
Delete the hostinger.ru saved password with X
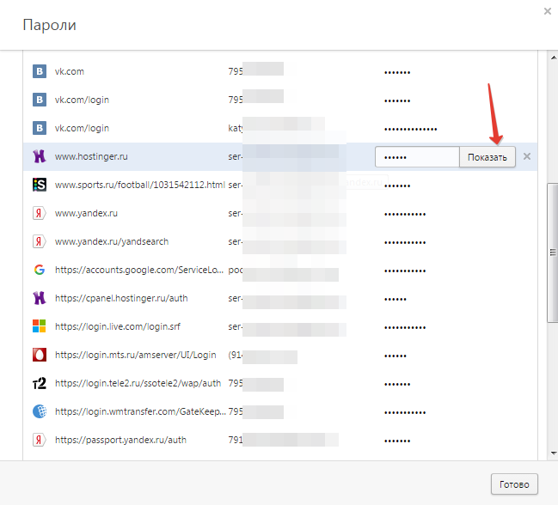(527, 156)
